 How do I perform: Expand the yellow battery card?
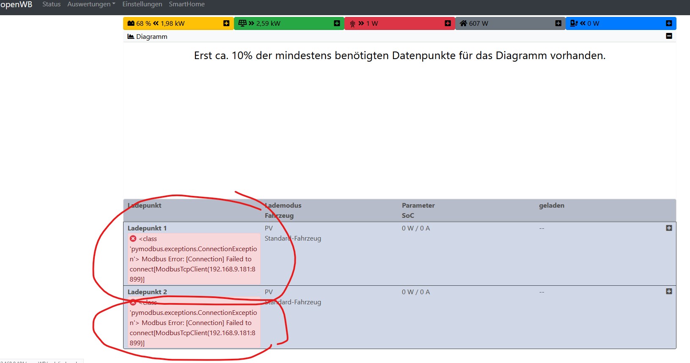[226, 23]
